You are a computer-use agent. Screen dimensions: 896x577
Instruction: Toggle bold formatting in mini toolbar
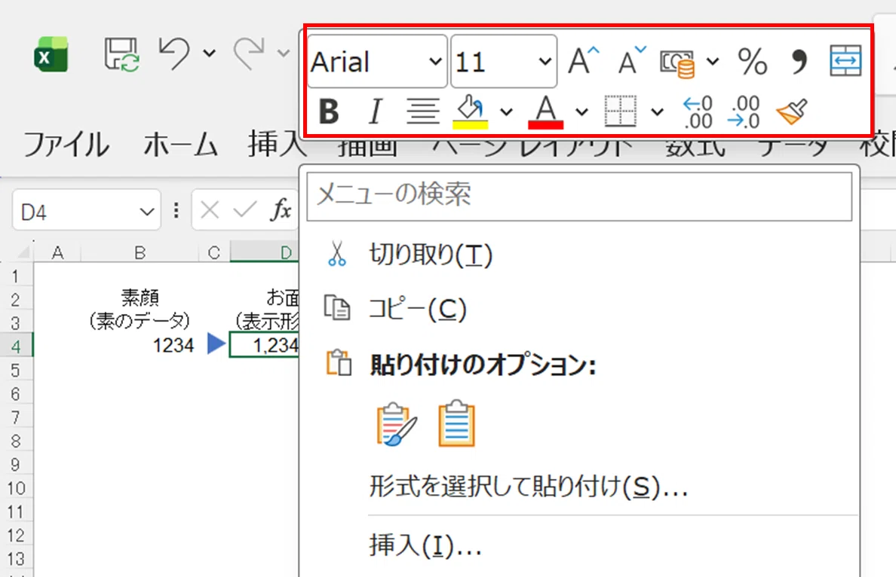point(329,111)
